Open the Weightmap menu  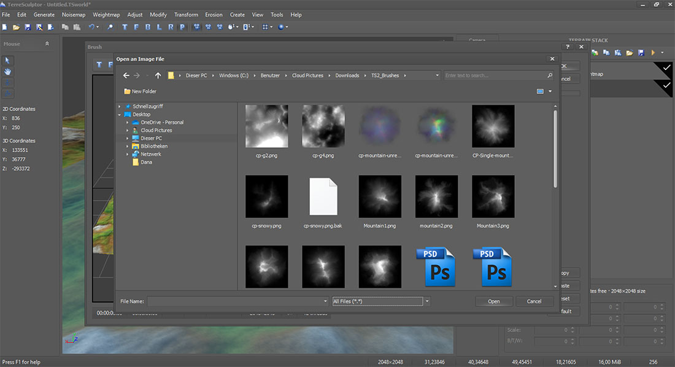pos(106,15)
